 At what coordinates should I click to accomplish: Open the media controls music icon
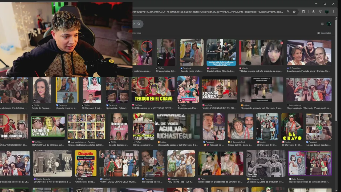(x=320, y=12)
